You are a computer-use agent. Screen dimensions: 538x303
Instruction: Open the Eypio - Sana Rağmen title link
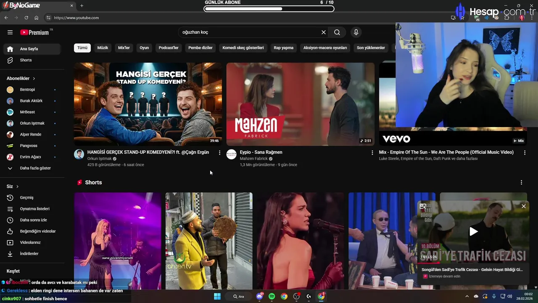click(x=261, y=152)
